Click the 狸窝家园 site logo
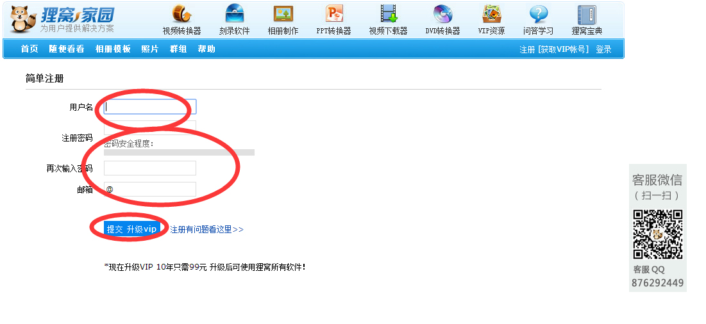The width and height of the screenshot is (706, 324). click(x=63, y=19)
